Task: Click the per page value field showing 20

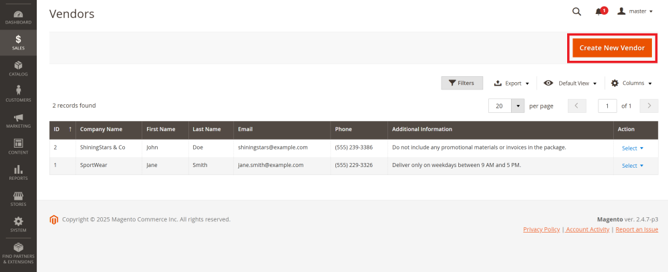Action: pos(500,106)
